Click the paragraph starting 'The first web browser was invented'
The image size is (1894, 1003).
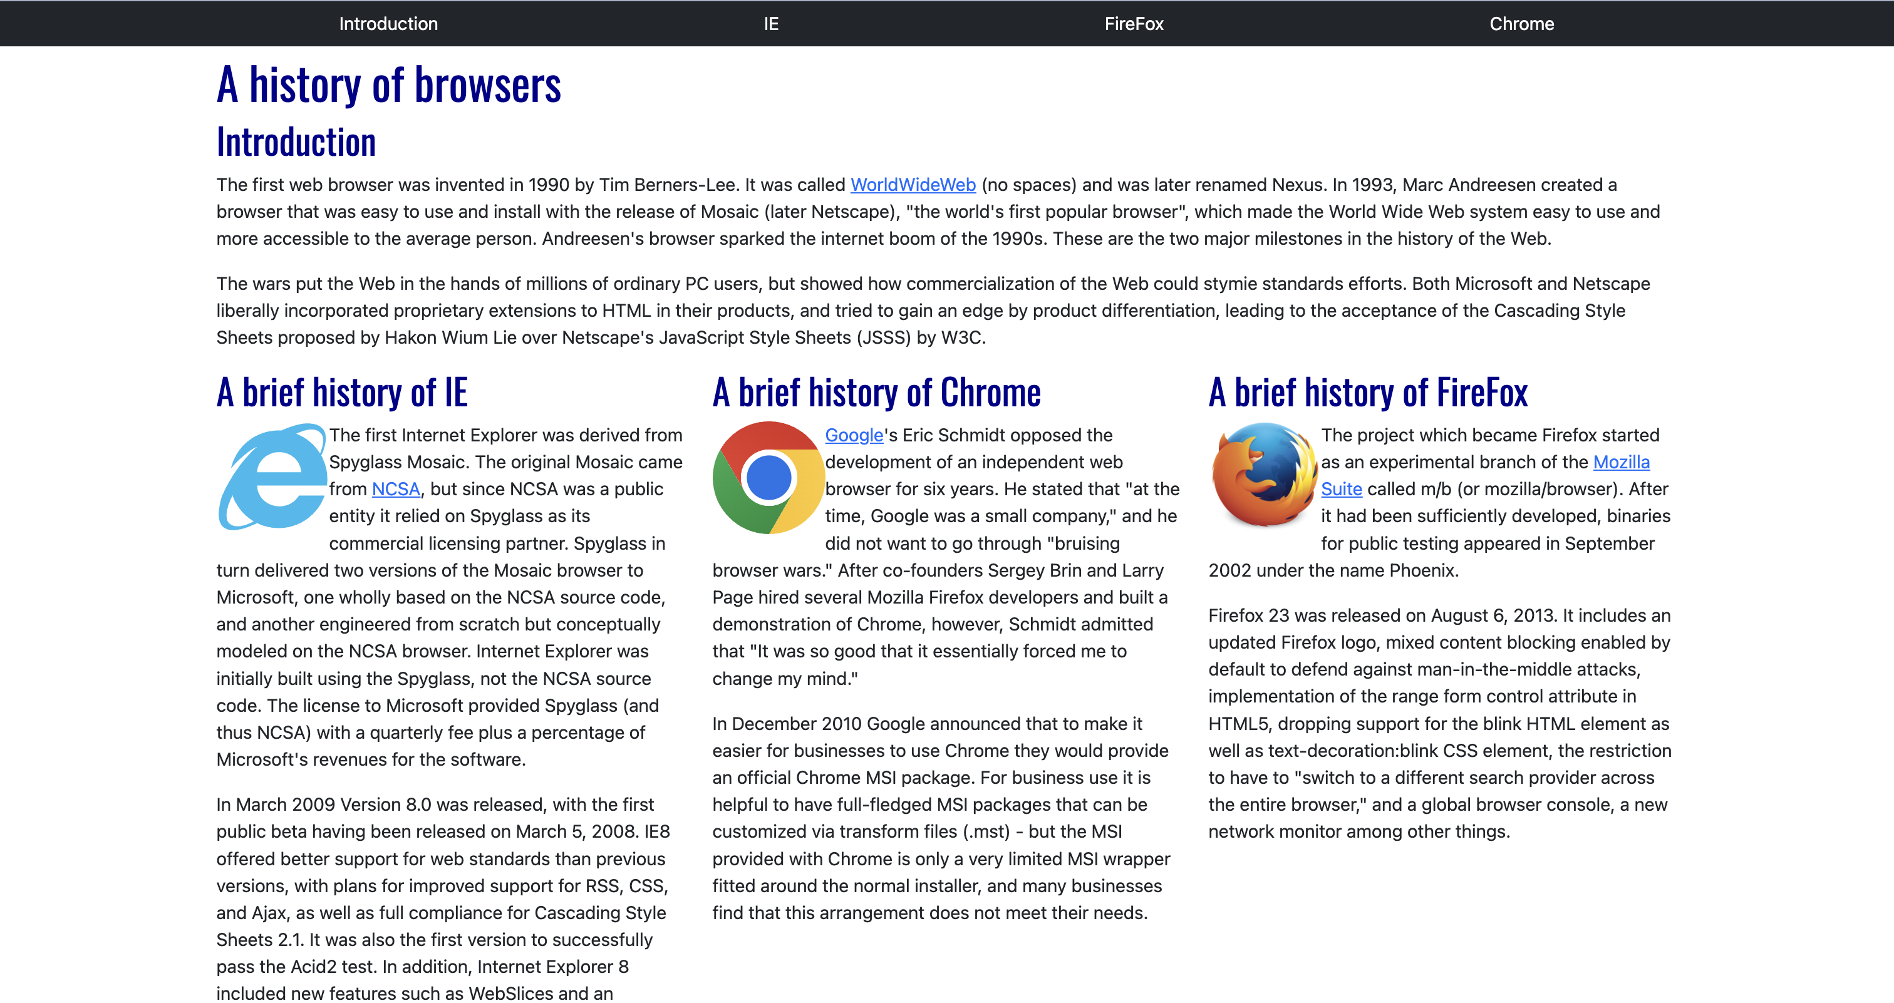click(938, 212)
